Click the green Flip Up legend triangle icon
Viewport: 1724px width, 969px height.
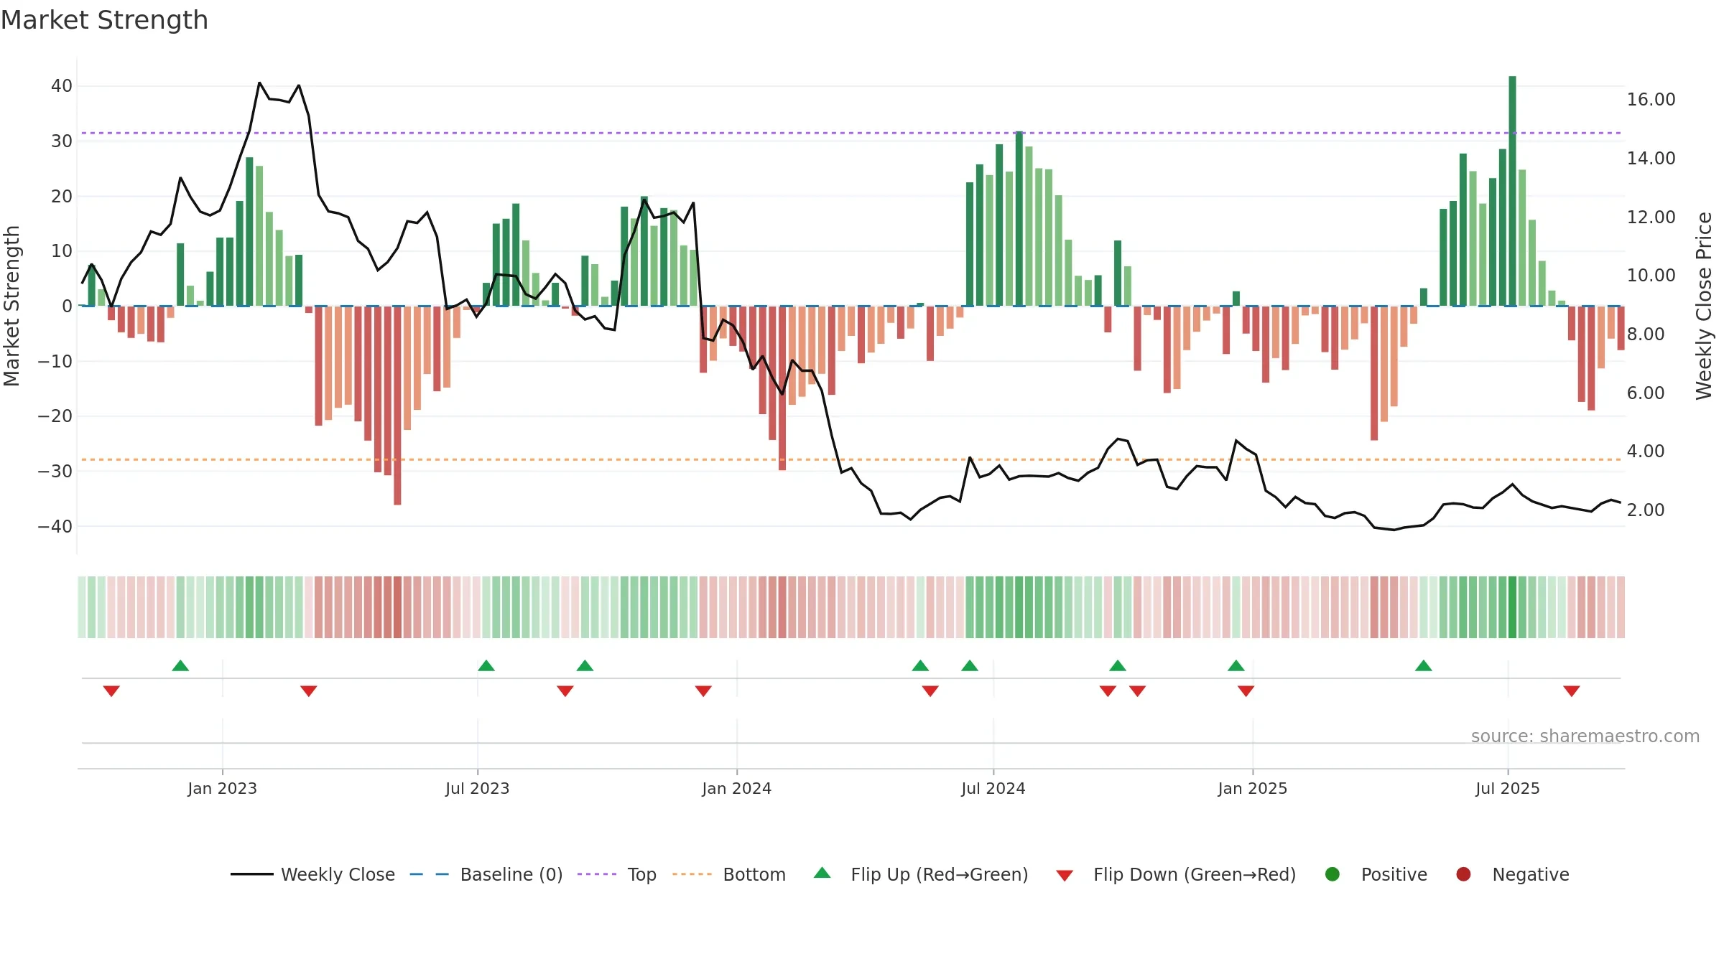pos(822,873)
